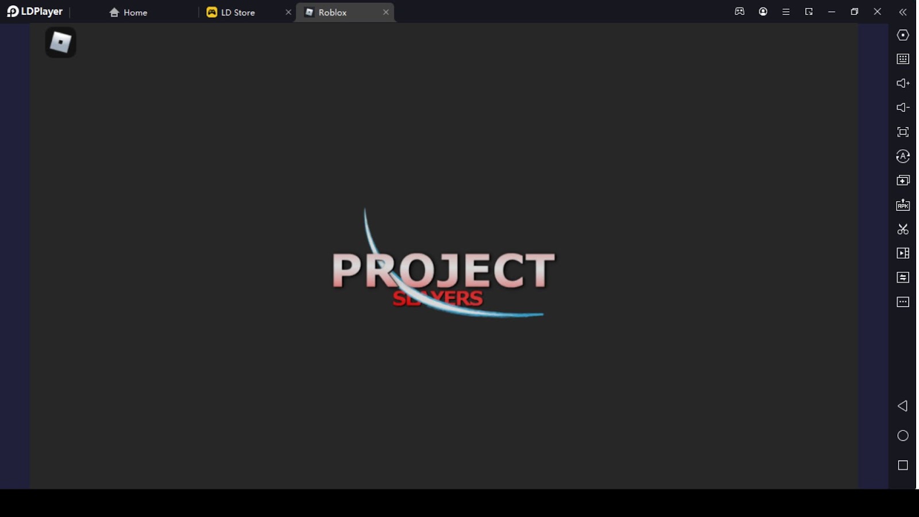Minimize the LDPlayer window
This screenshot has width=919, height=517.
click(832, 11)
